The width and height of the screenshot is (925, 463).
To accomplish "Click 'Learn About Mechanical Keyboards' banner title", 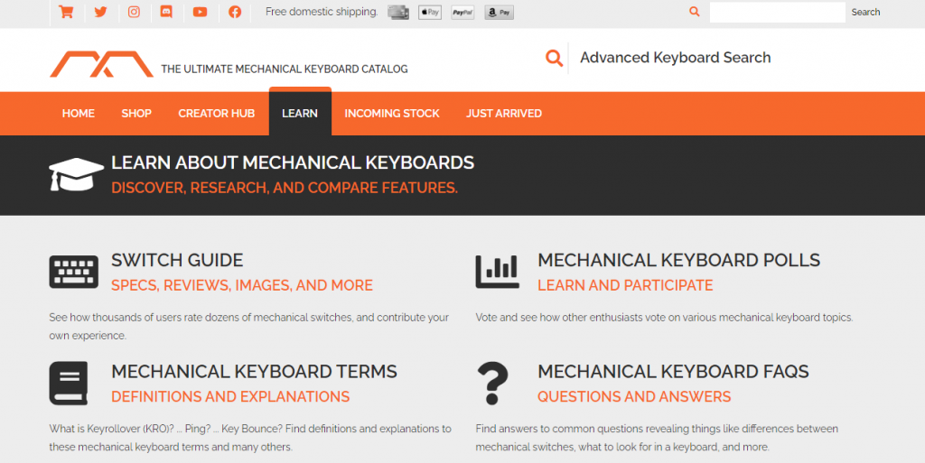I will pyautogui.click(x=293, y=162).
